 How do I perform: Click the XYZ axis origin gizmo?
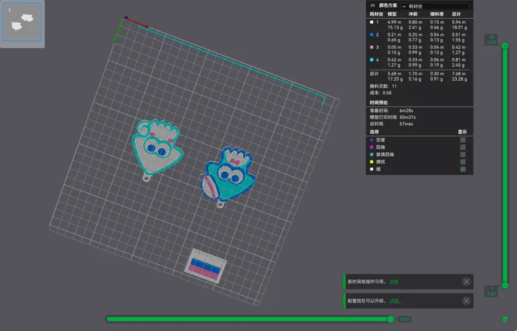(x=125, y=18)
